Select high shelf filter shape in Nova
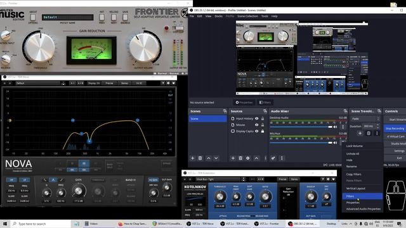Viewport: 406px width, 228px height. tap(61, 180)
